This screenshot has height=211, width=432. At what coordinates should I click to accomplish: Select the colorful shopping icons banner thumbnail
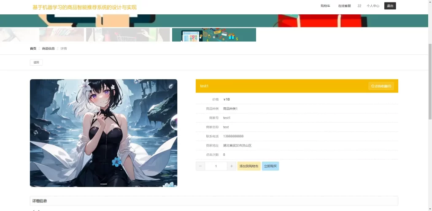click(x=214, y=35)
